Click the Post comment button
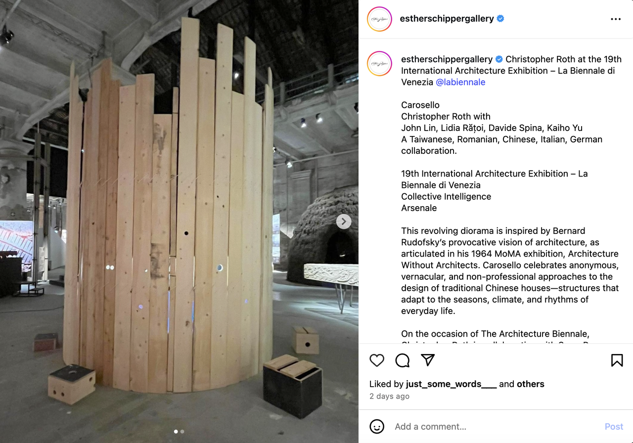This screenshot has height=443, width=633. [614, 427]
